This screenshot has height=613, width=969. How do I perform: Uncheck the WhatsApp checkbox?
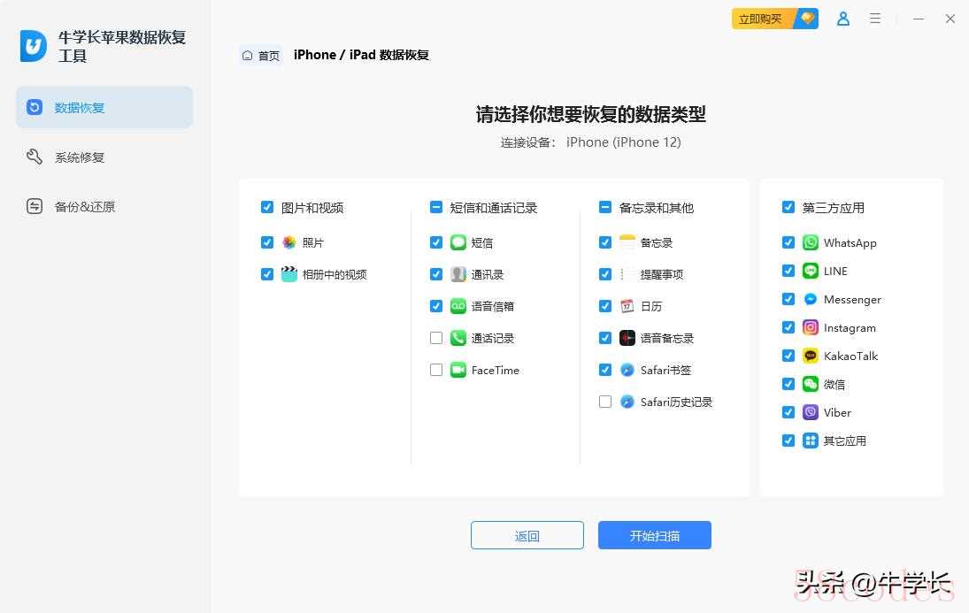788,242
